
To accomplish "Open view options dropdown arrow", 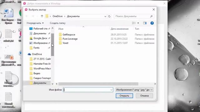I will pos(138,23).
